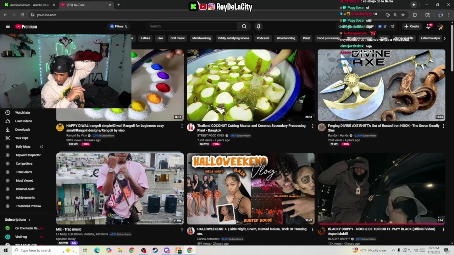
Task: Start voice search with microphone icon
Action: 259,26
